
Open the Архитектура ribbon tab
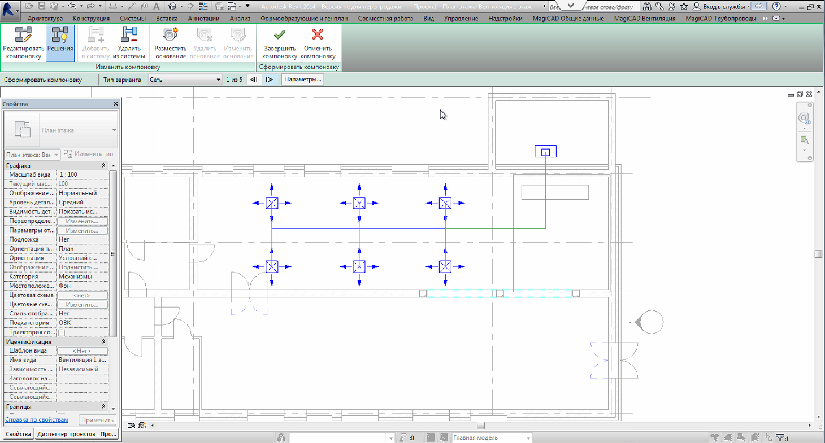(x=45, y=18)
